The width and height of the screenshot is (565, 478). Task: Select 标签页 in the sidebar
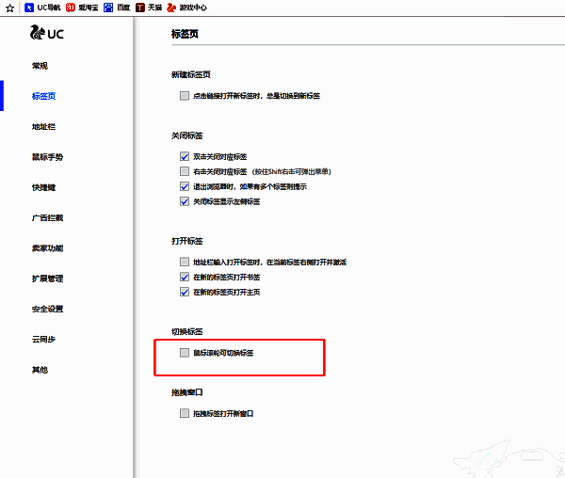click(x=43, y=96)
